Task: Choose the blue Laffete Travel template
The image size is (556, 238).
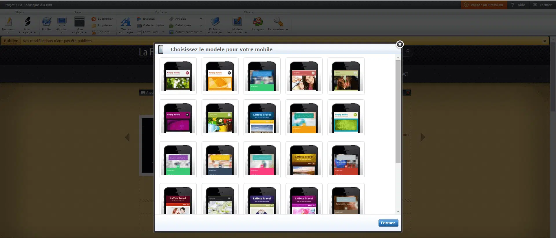Action: [x=262, y=118]
